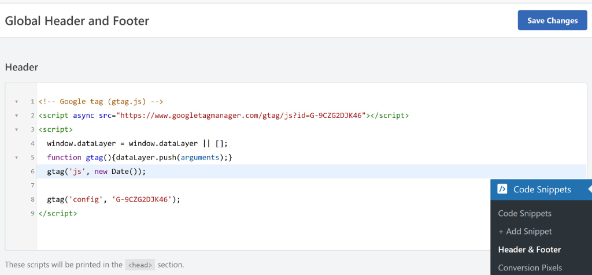Click the closing script tag on line 9
The width and height of the screenshot is (592, 275).
(57, 213)
